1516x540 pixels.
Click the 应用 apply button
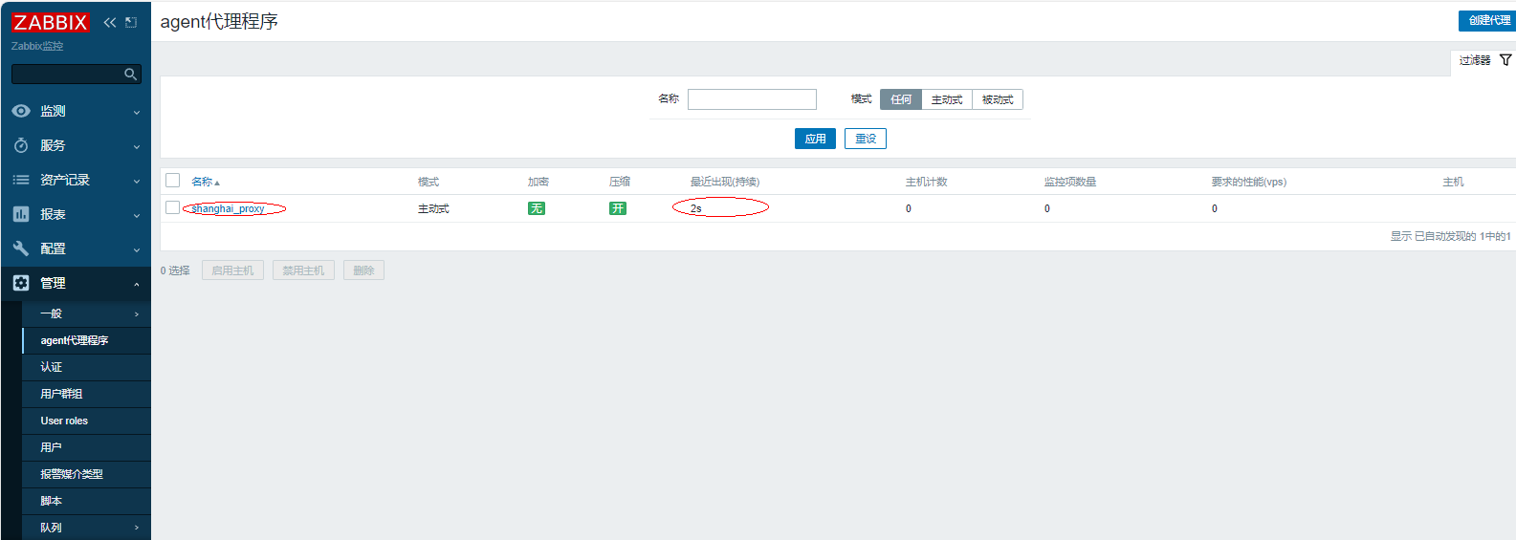(815, 139)
